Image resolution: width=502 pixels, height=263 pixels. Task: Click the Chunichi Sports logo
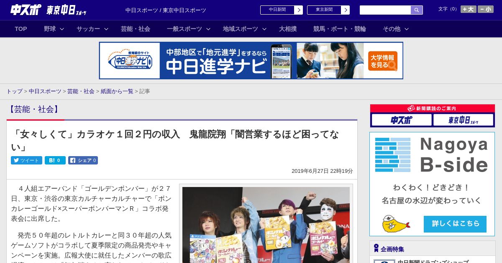tap(26, 10)
